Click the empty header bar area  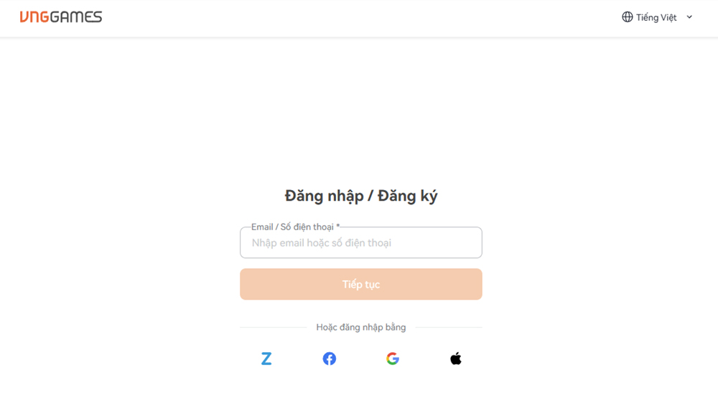(359, 17)
